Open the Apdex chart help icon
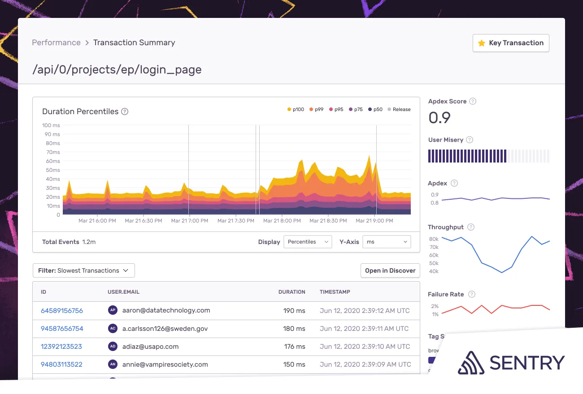583x394 pixels. pyautogui.click(x=454, y=183)
